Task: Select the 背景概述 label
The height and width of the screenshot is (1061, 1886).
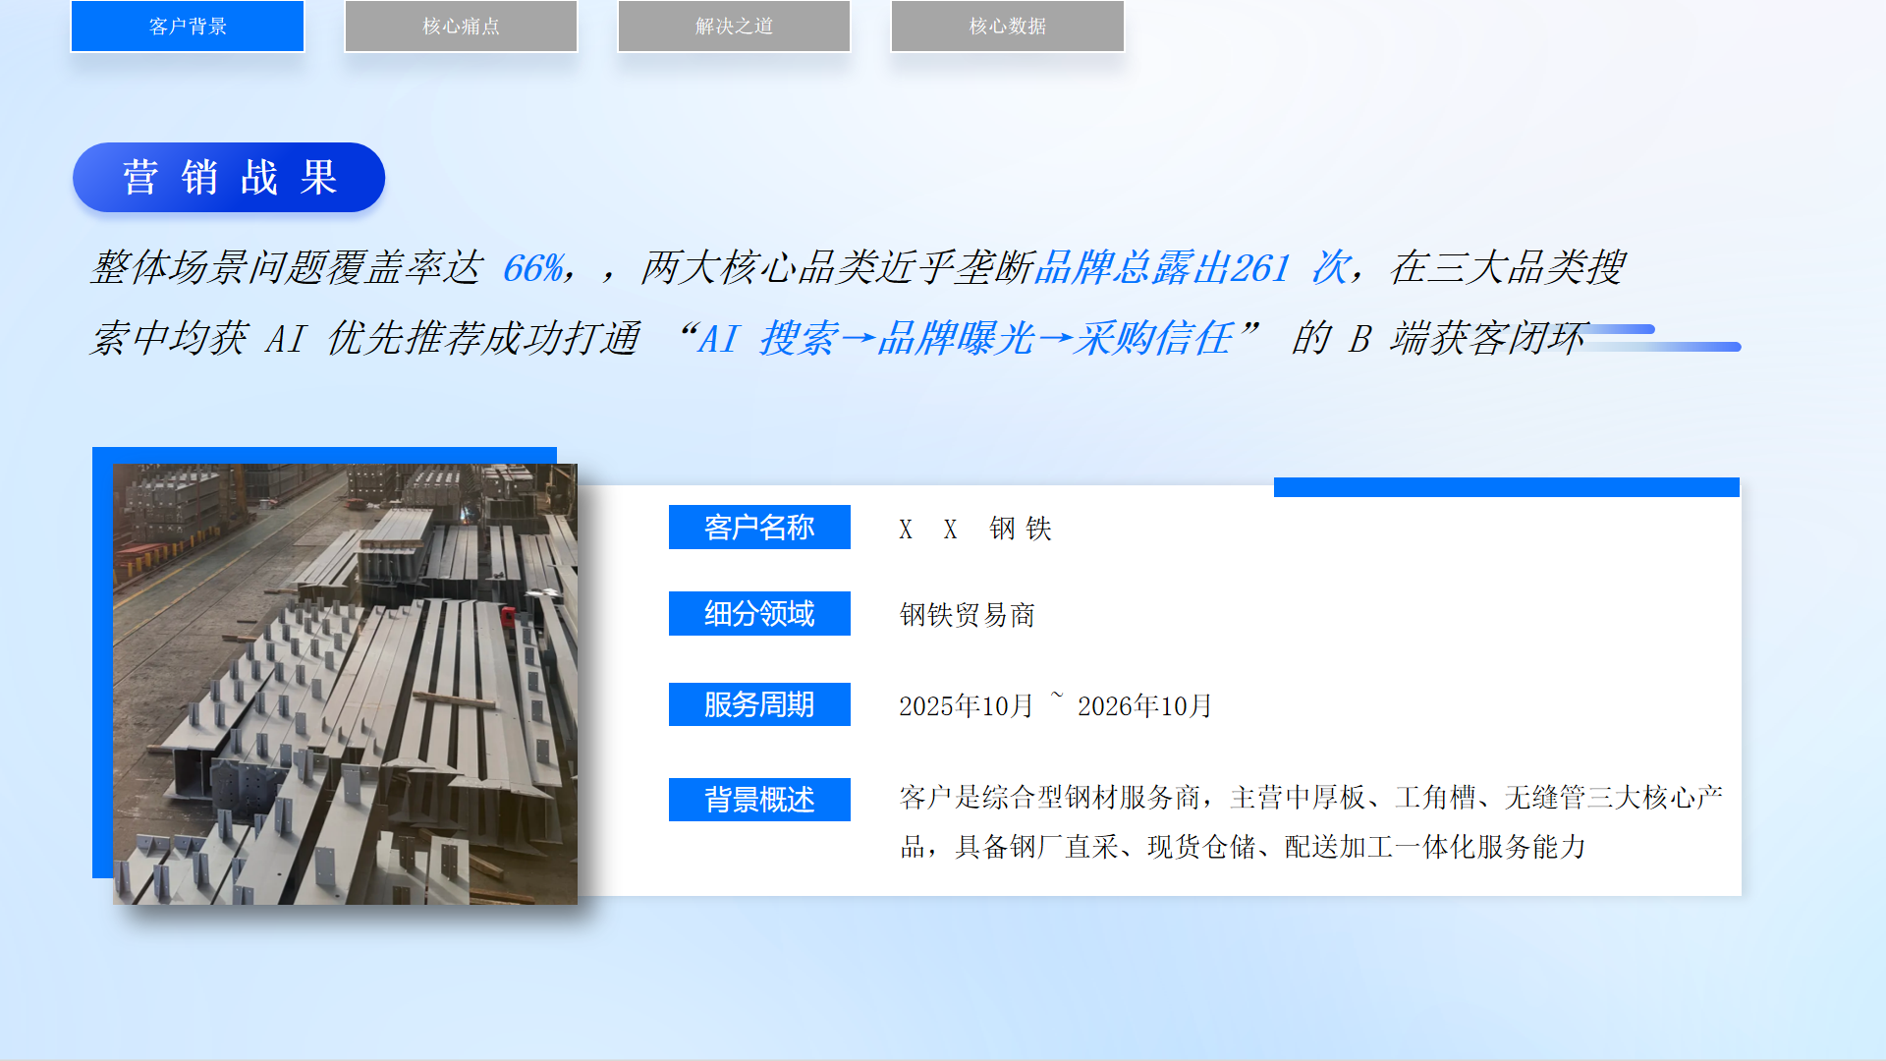Action: coord(759,800)
